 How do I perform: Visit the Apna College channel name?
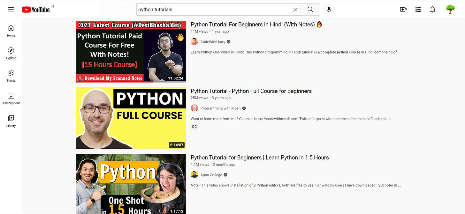point(211,175)
